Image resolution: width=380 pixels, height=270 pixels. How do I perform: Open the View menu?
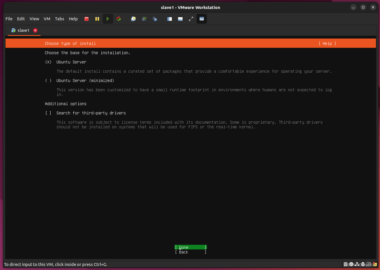[x=34, y=19]
